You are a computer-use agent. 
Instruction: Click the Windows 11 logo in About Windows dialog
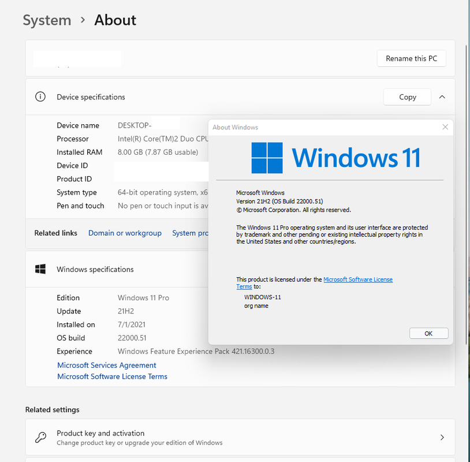point(335,158)
